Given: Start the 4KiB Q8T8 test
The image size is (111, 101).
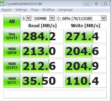Looking at the screenshot, I should pos(12,51).
